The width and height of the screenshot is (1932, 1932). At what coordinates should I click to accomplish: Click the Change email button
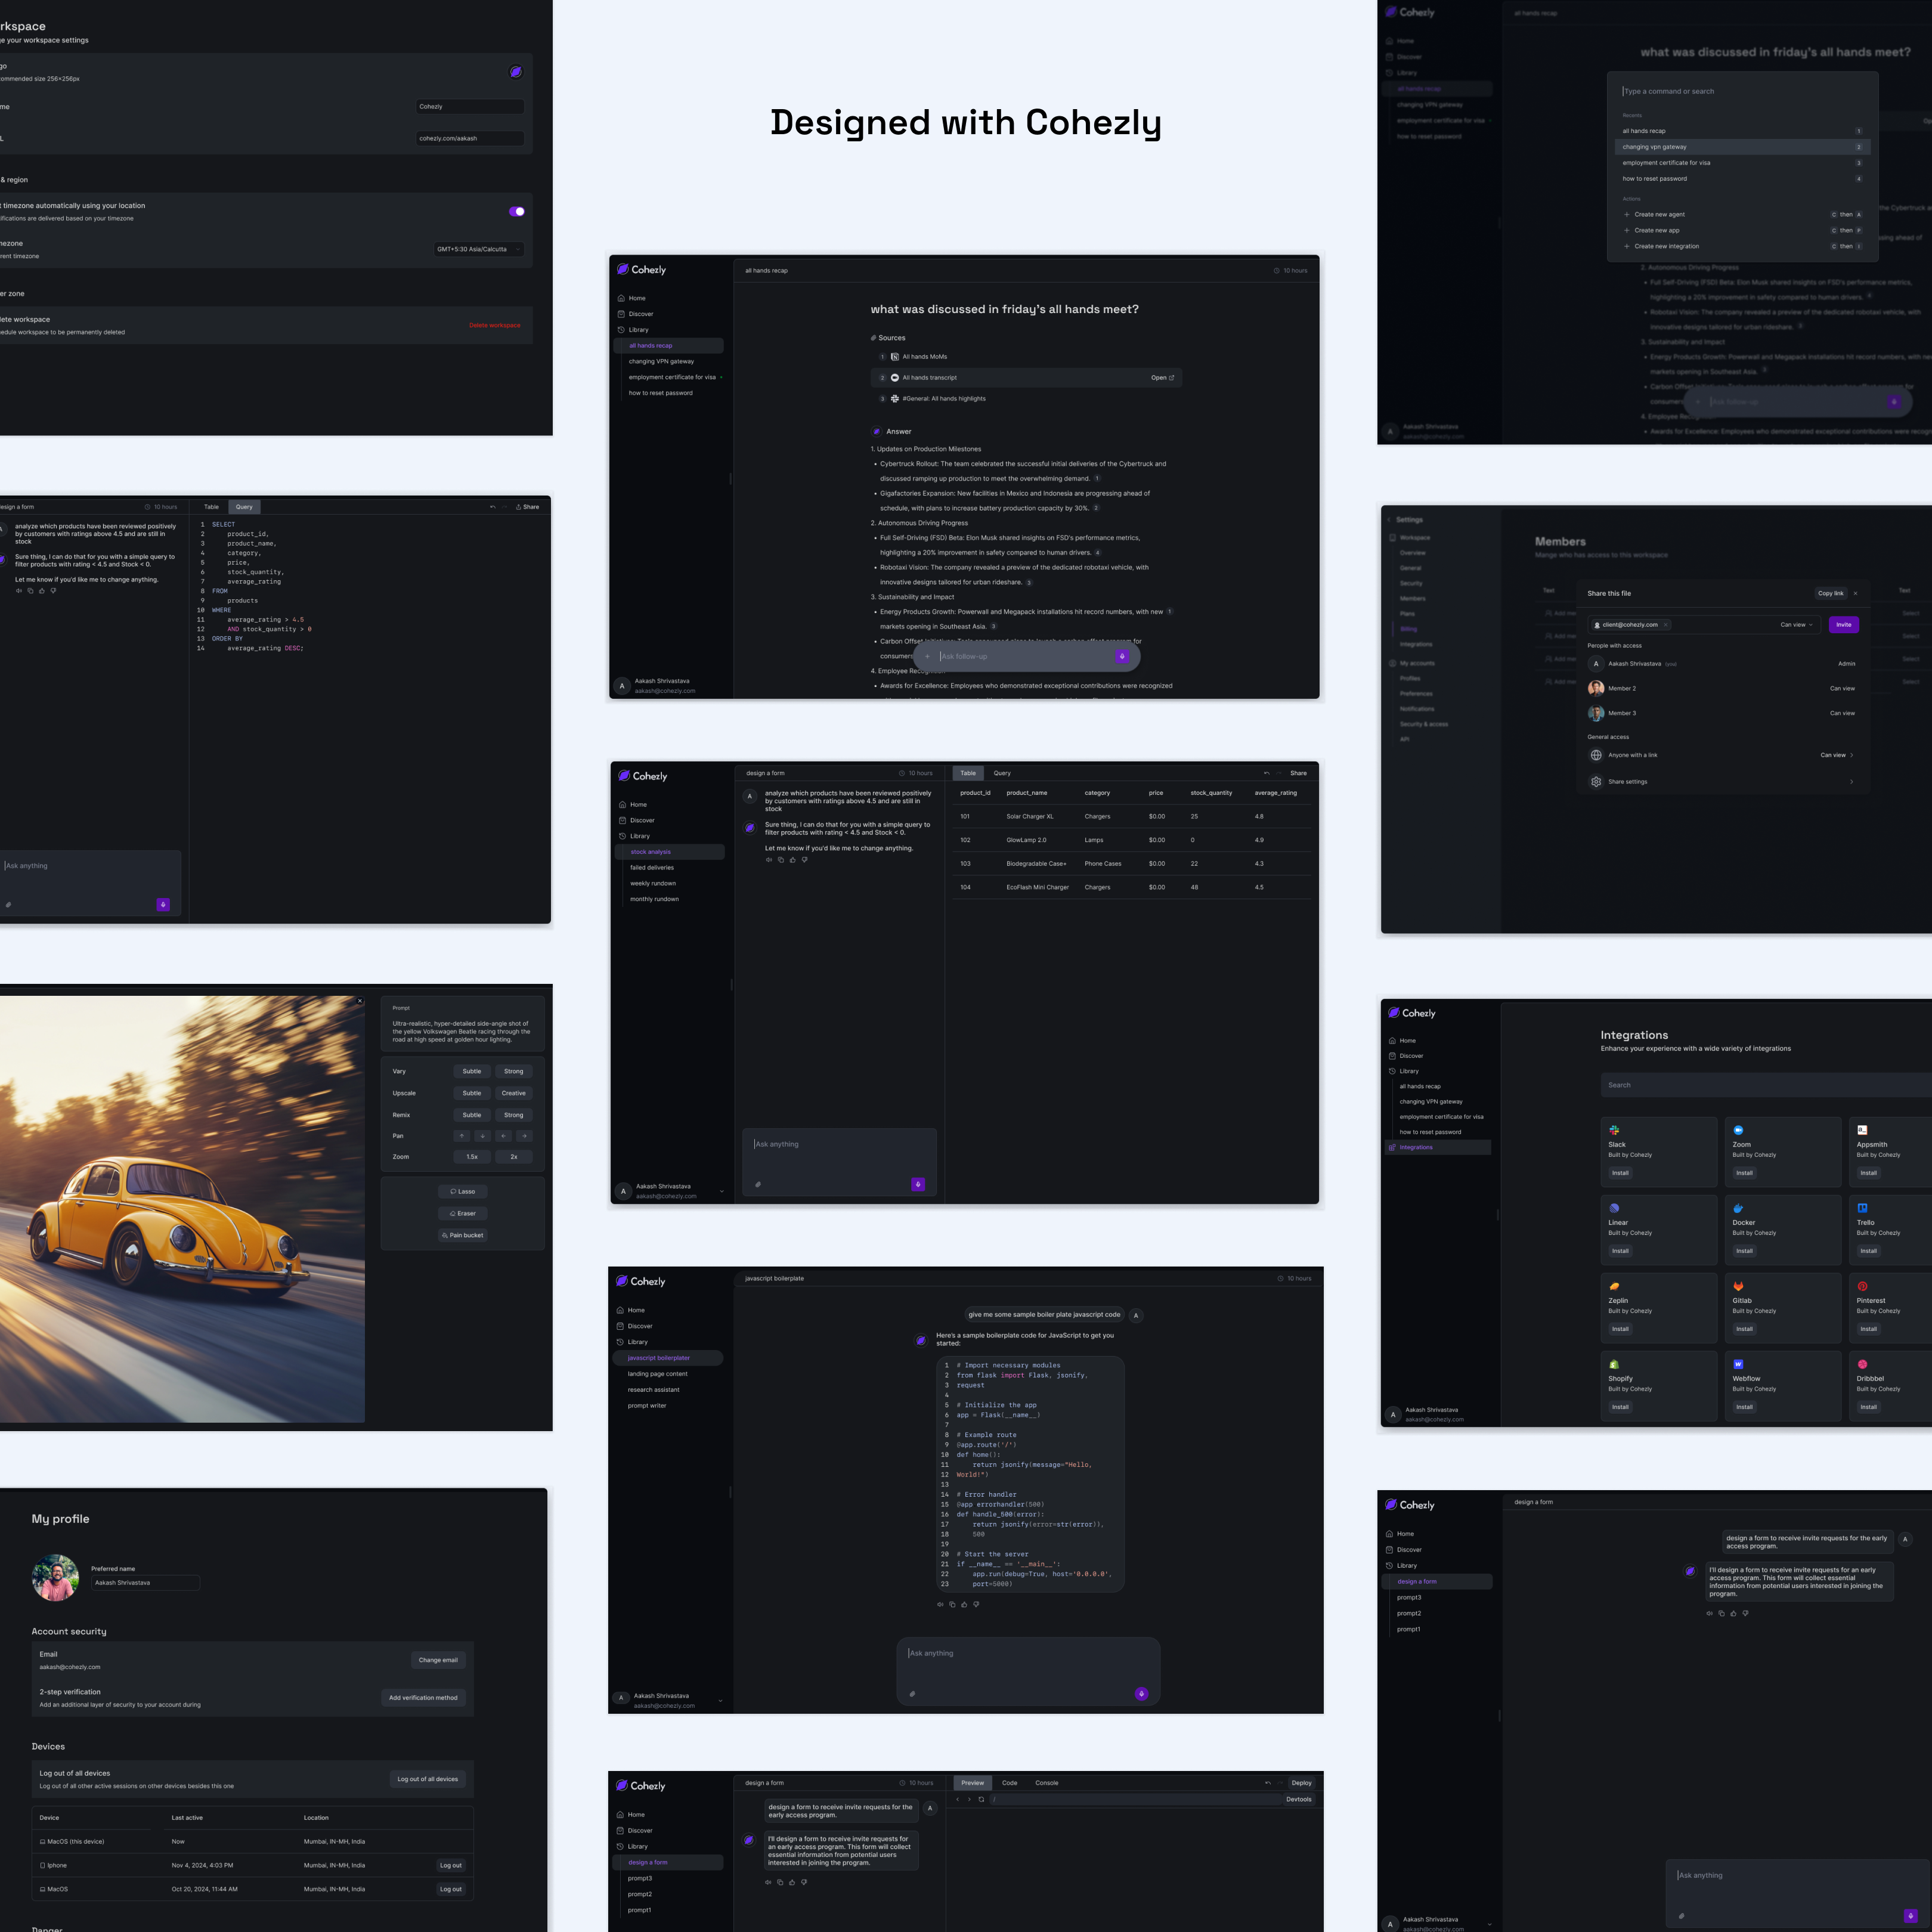pos(438,1660)
